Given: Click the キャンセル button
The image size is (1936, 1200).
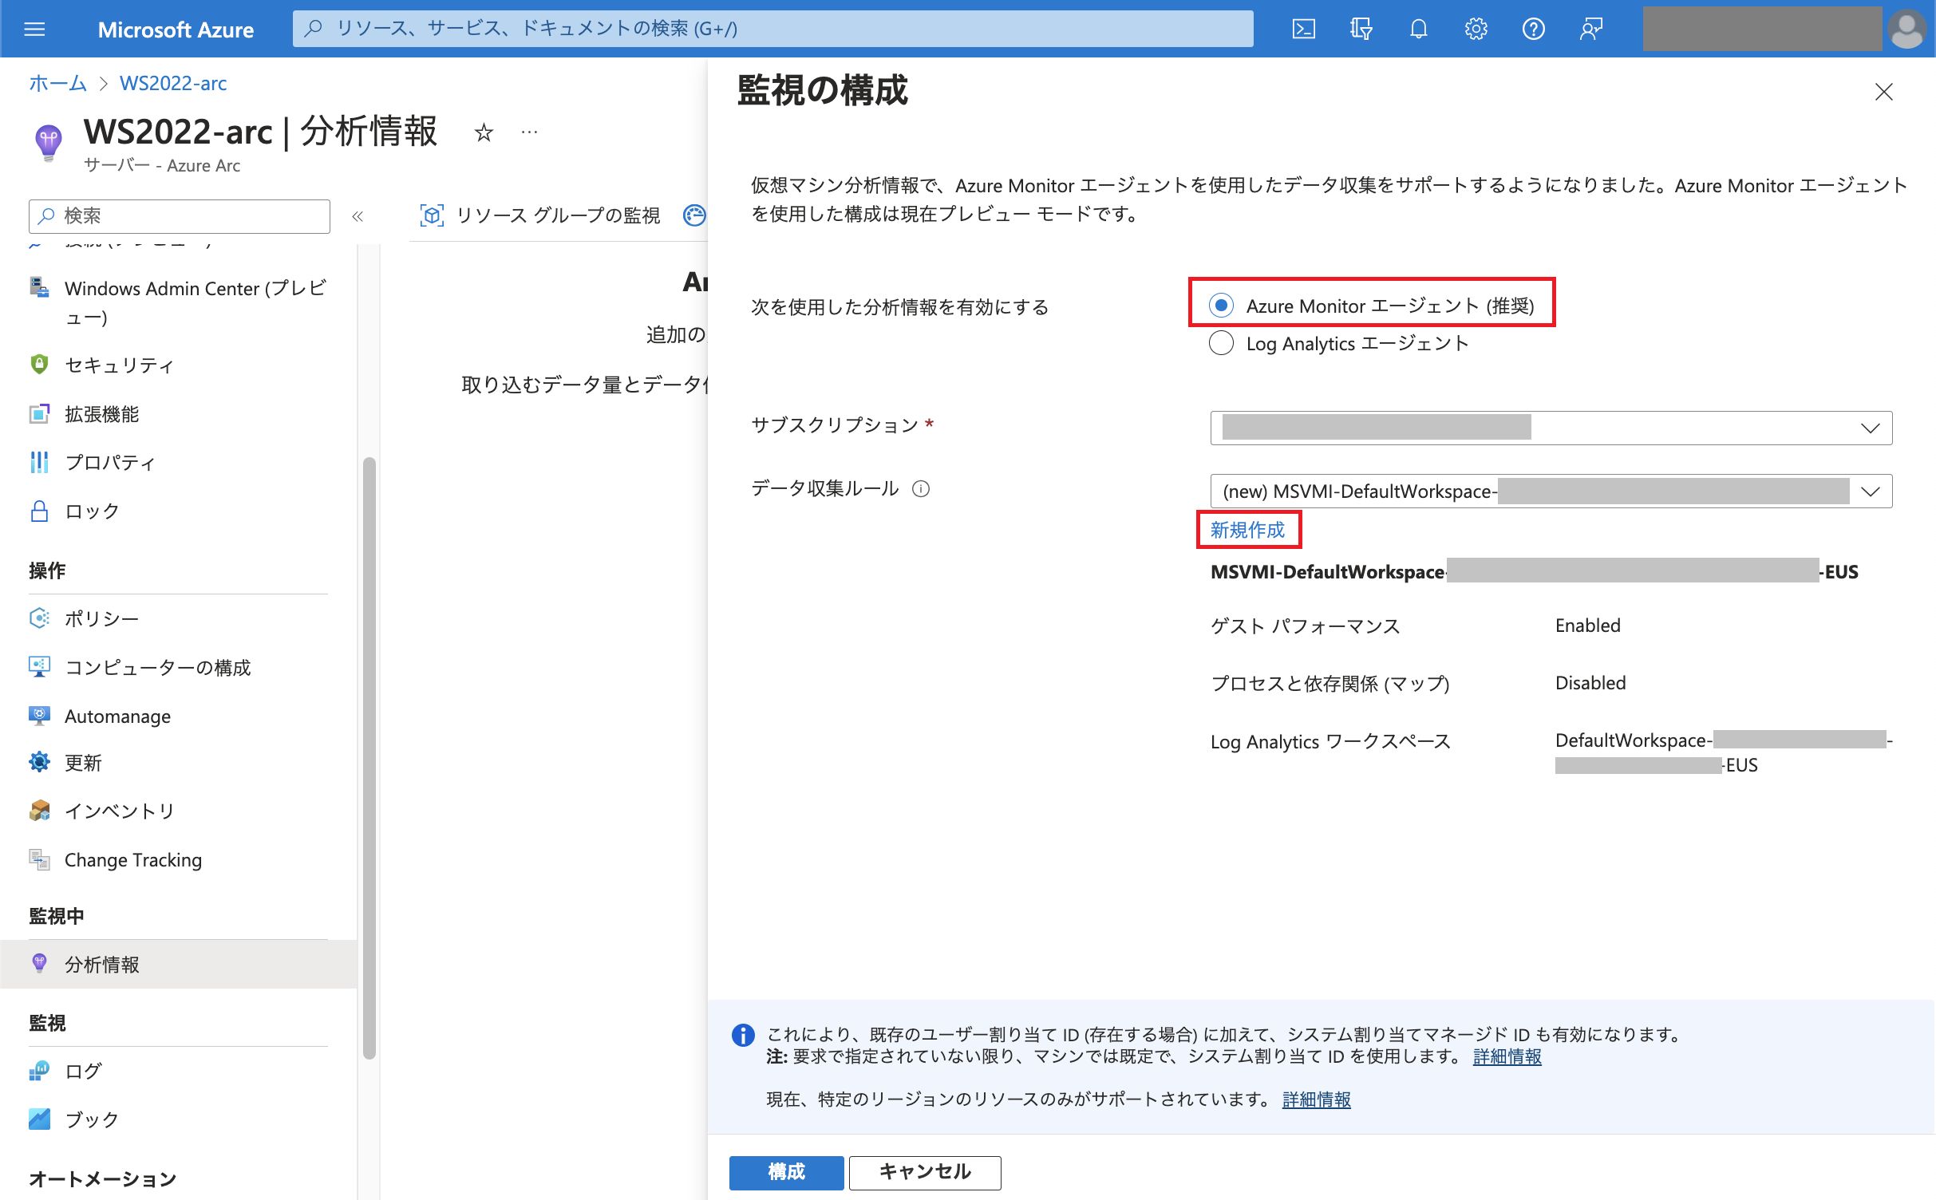Looking at the screenshot, I should tap(925, 1172).
